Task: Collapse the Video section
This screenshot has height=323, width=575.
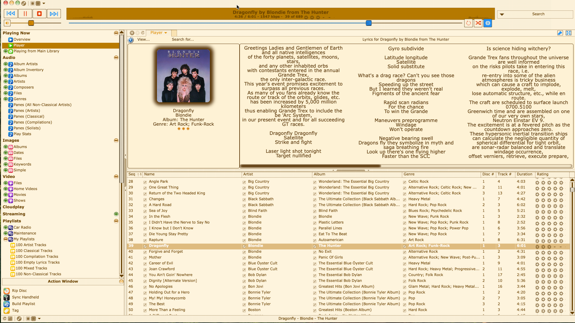Action: [116, 177]
